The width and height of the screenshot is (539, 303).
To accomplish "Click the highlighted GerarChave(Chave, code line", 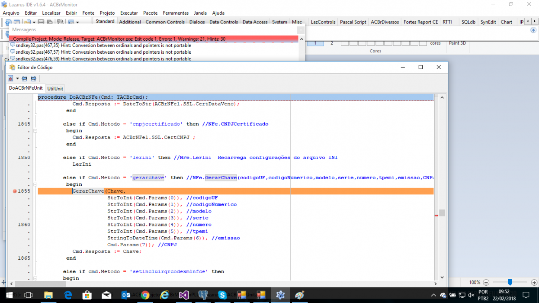I will [235, 191].
